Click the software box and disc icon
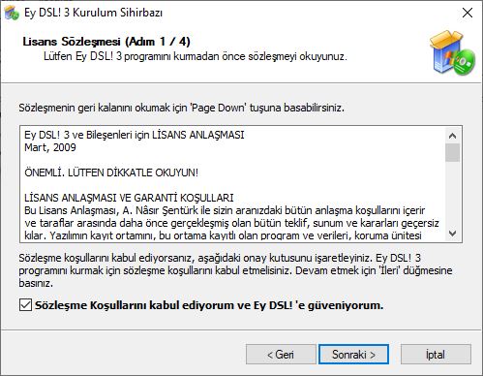 pyautogui.click(x=452, y=53)
